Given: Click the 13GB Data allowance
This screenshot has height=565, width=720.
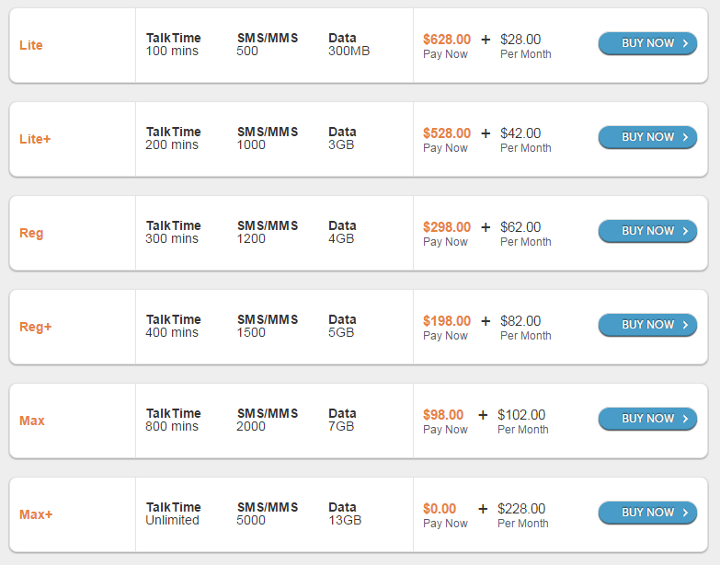Looking at the screenshot, I should 345,520.
